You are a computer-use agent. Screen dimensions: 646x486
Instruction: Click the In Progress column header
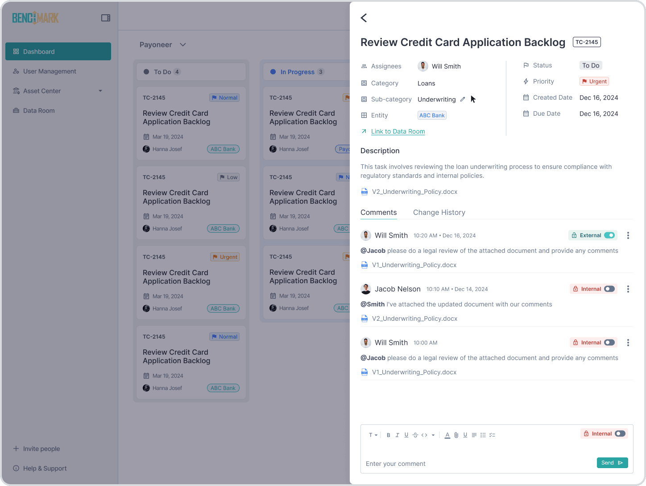[306, 72]
